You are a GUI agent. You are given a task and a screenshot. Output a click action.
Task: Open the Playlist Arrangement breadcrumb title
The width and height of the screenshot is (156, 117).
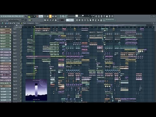[x=31, y=23]
